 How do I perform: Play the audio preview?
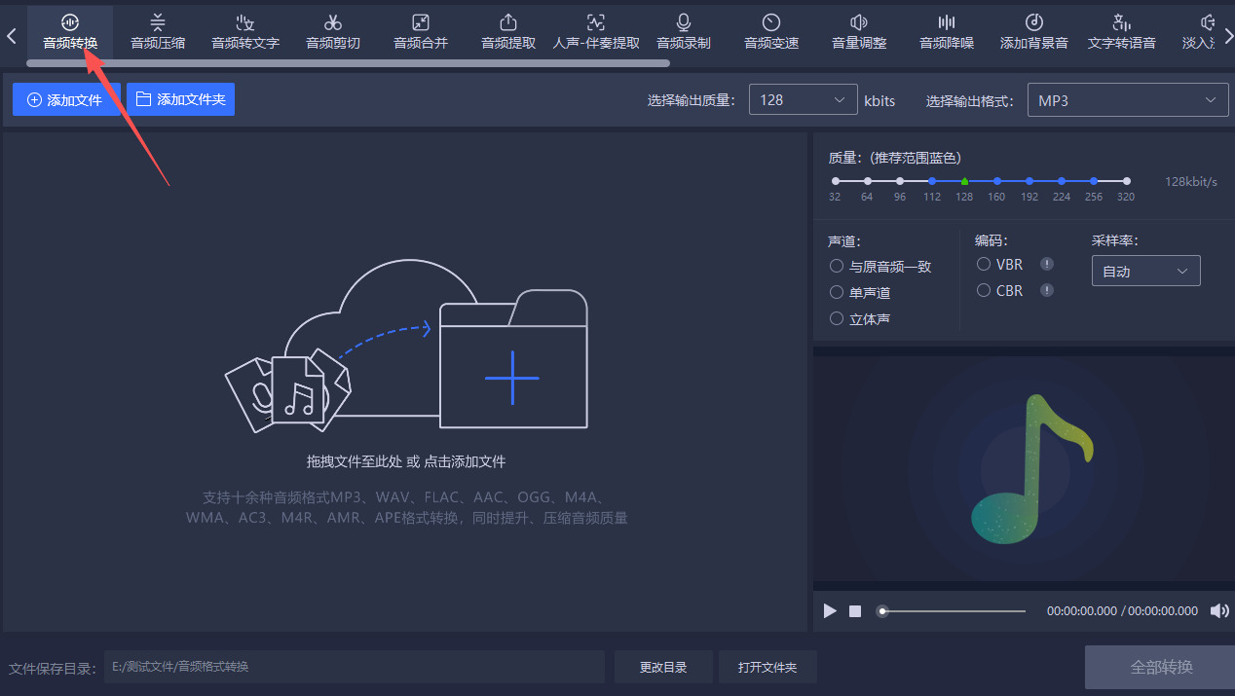pyautogui.click(x=830, y=610)
